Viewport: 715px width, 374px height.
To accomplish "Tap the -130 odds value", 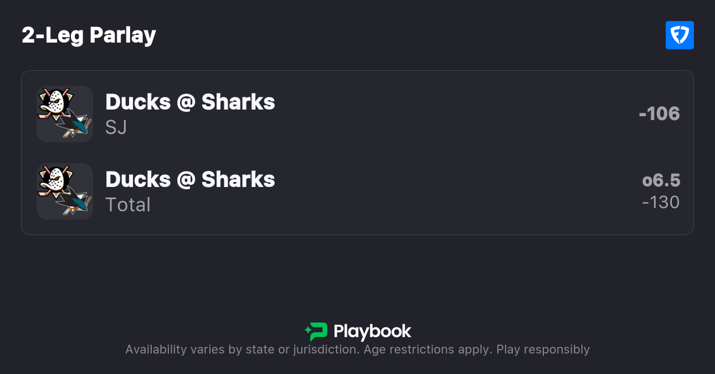I will click(x=661, y=202).
